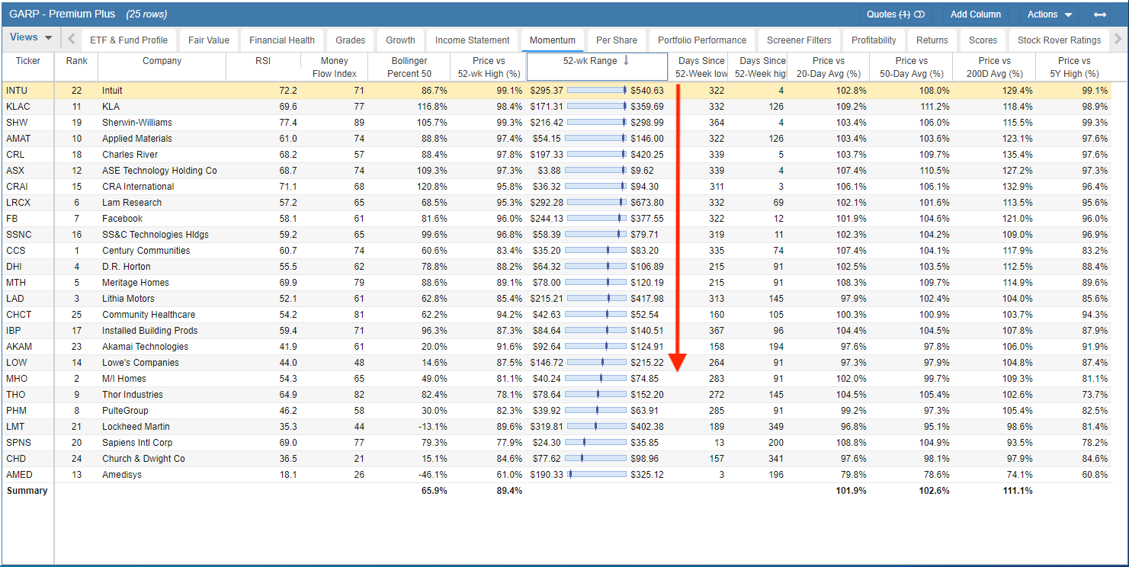Click the left tab scroll arrow

tap(71, 40)
